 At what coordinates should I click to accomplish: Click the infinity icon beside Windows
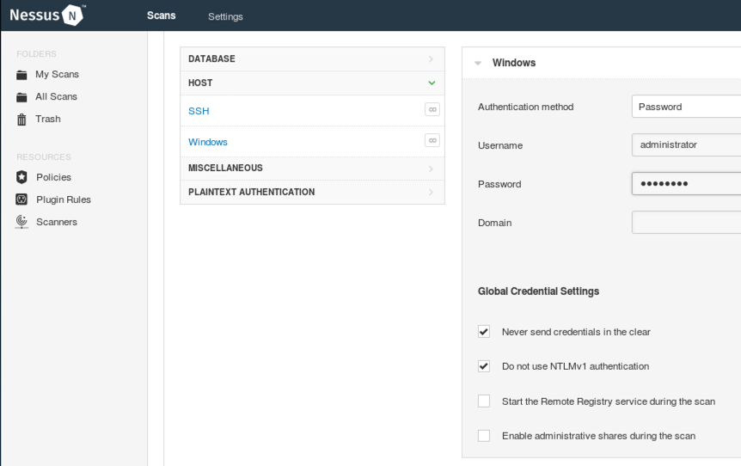[x=432, y=140]
